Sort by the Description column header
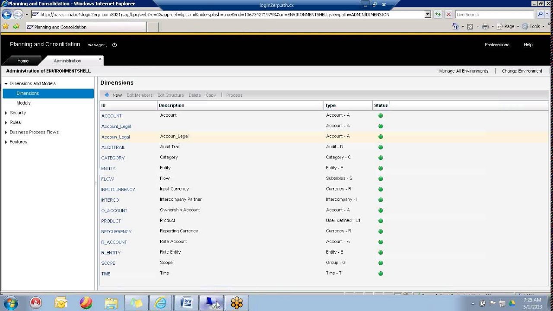 [241, 105]
